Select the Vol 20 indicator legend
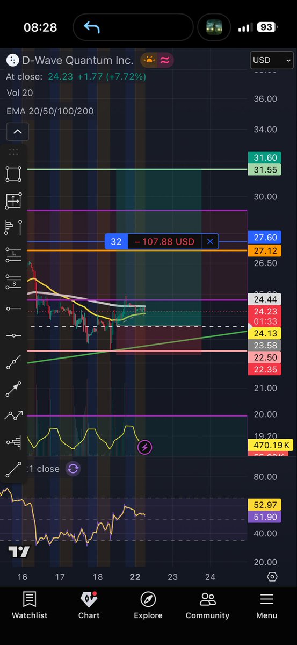The image size is (297, 645). [20, 93]
